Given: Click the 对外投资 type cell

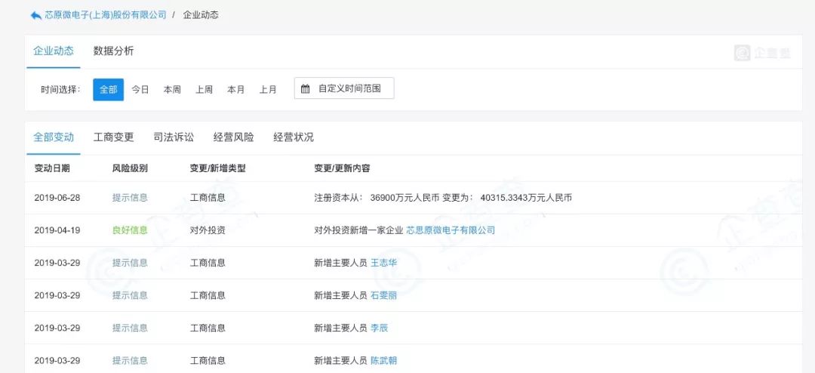Looking at the screenshot, I should pos(208,230).
